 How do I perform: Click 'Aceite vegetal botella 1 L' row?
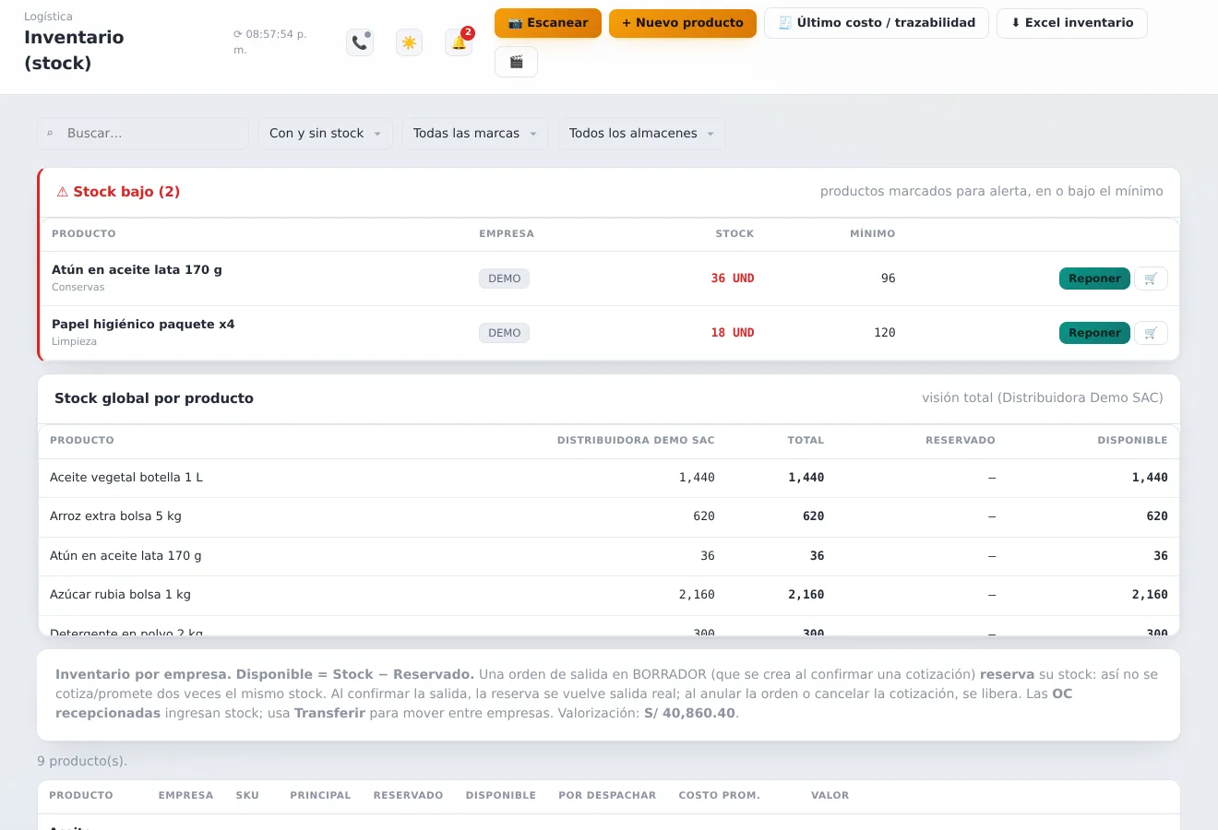click(609, 478)
